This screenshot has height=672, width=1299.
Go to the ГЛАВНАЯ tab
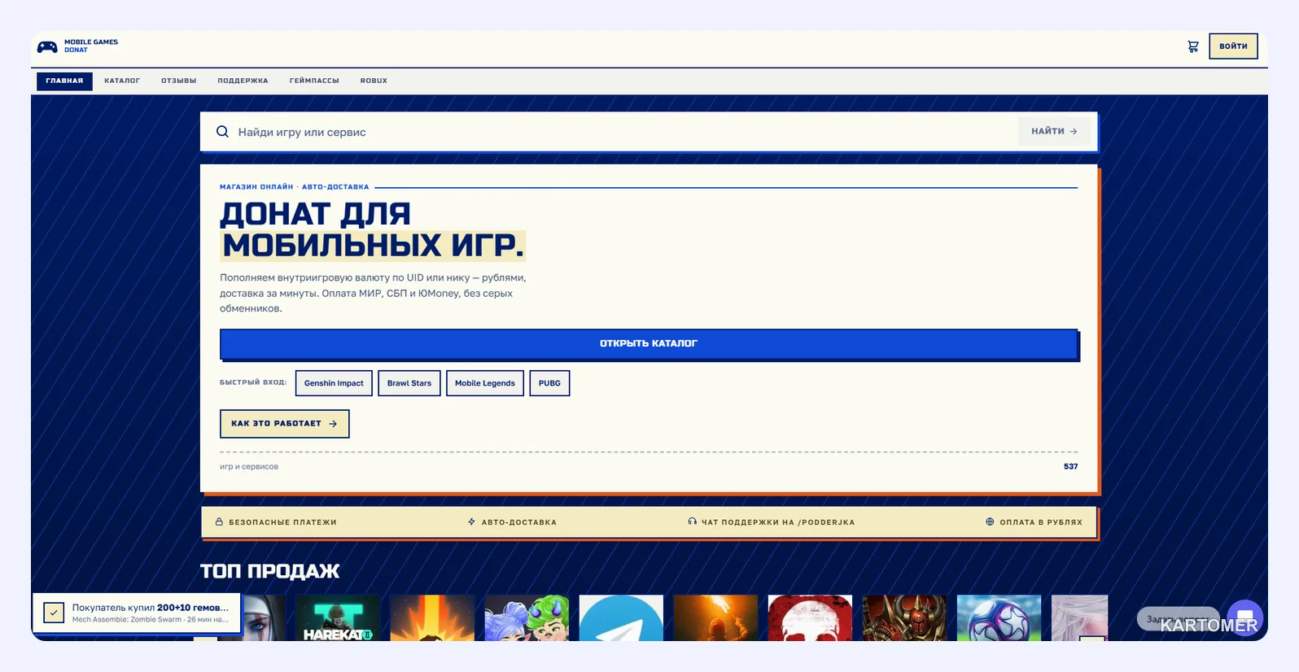[64, 81]
